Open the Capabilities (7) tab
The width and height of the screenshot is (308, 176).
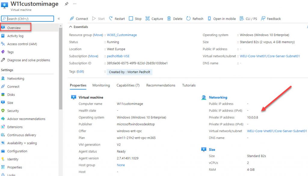pyautogui.click(x=128, y=85)
